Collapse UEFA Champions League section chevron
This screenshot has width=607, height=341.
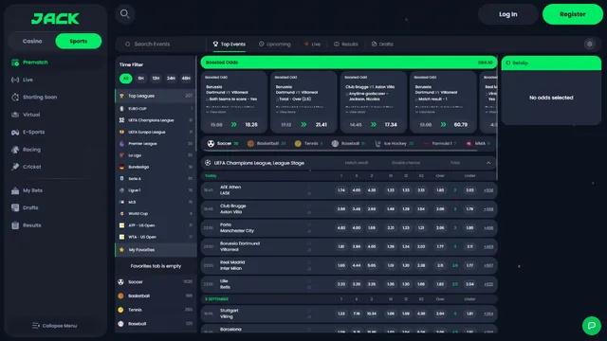click(x=488, y=163)
